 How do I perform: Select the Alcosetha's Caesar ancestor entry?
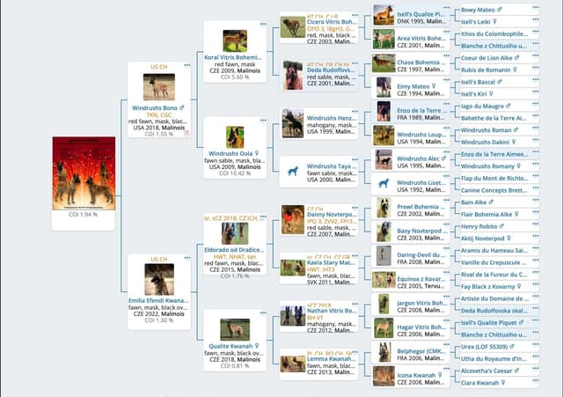486,371
